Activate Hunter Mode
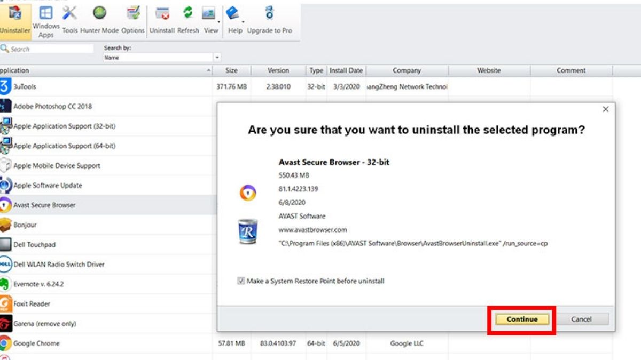This screenshot has width=641, height=360. [99, 21]
